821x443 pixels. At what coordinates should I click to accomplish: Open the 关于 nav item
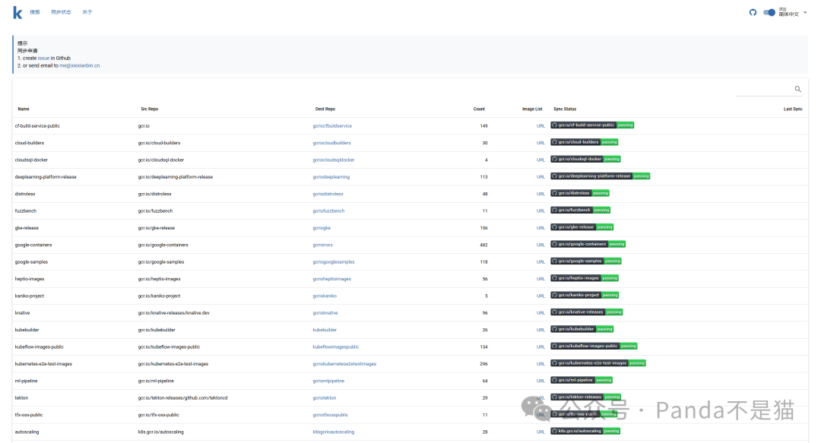coord(87,12)
